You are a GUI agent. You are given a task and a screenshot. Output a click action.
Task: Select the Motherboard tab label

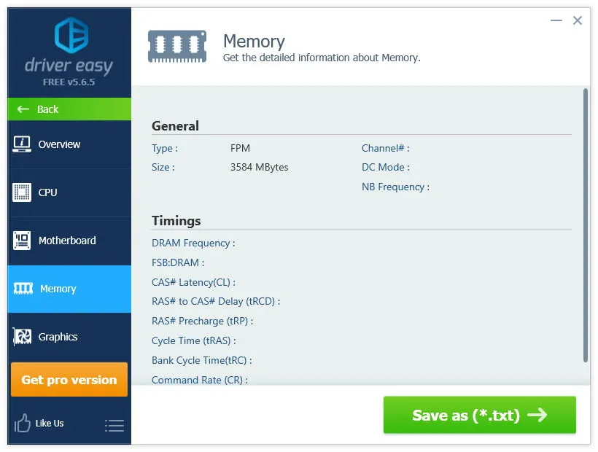[67, 241]
